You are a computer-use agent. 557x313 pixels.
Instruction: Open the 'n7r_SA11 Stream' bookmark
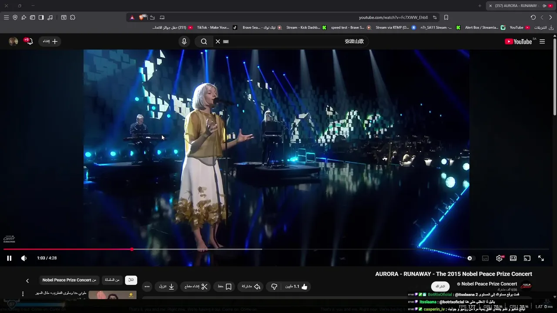click(440, 27)
